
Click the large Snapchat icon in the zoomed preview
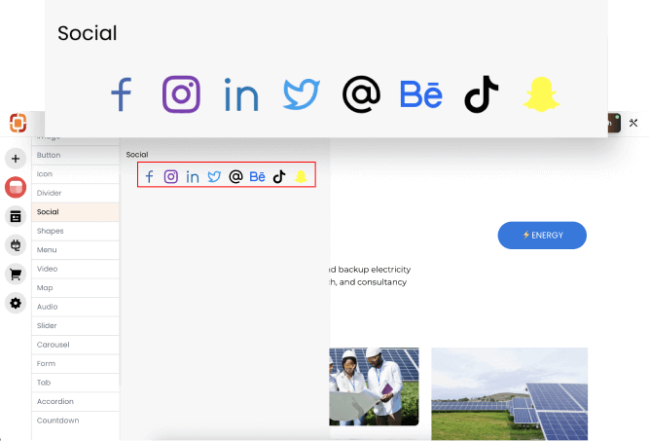(x=541, y=94)
